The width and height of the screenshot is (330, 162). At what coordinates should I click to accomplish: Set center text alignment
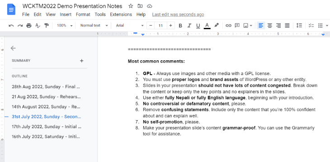(269, 26)
